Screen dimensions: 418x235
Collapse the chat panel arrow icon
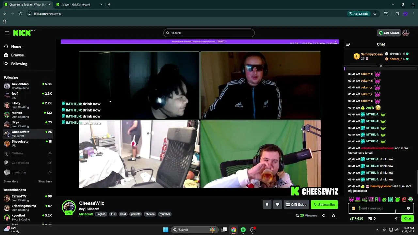(x=348, y=44)
